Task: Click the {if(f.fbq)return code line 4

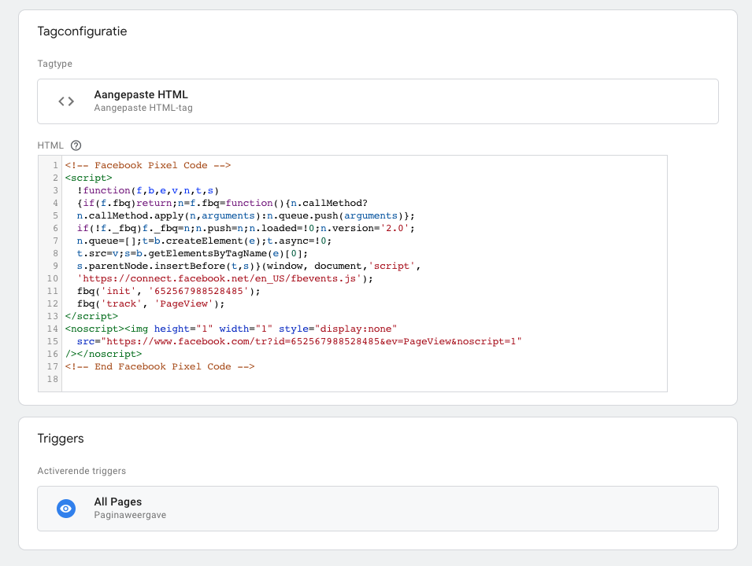Action: coord(222,203)
